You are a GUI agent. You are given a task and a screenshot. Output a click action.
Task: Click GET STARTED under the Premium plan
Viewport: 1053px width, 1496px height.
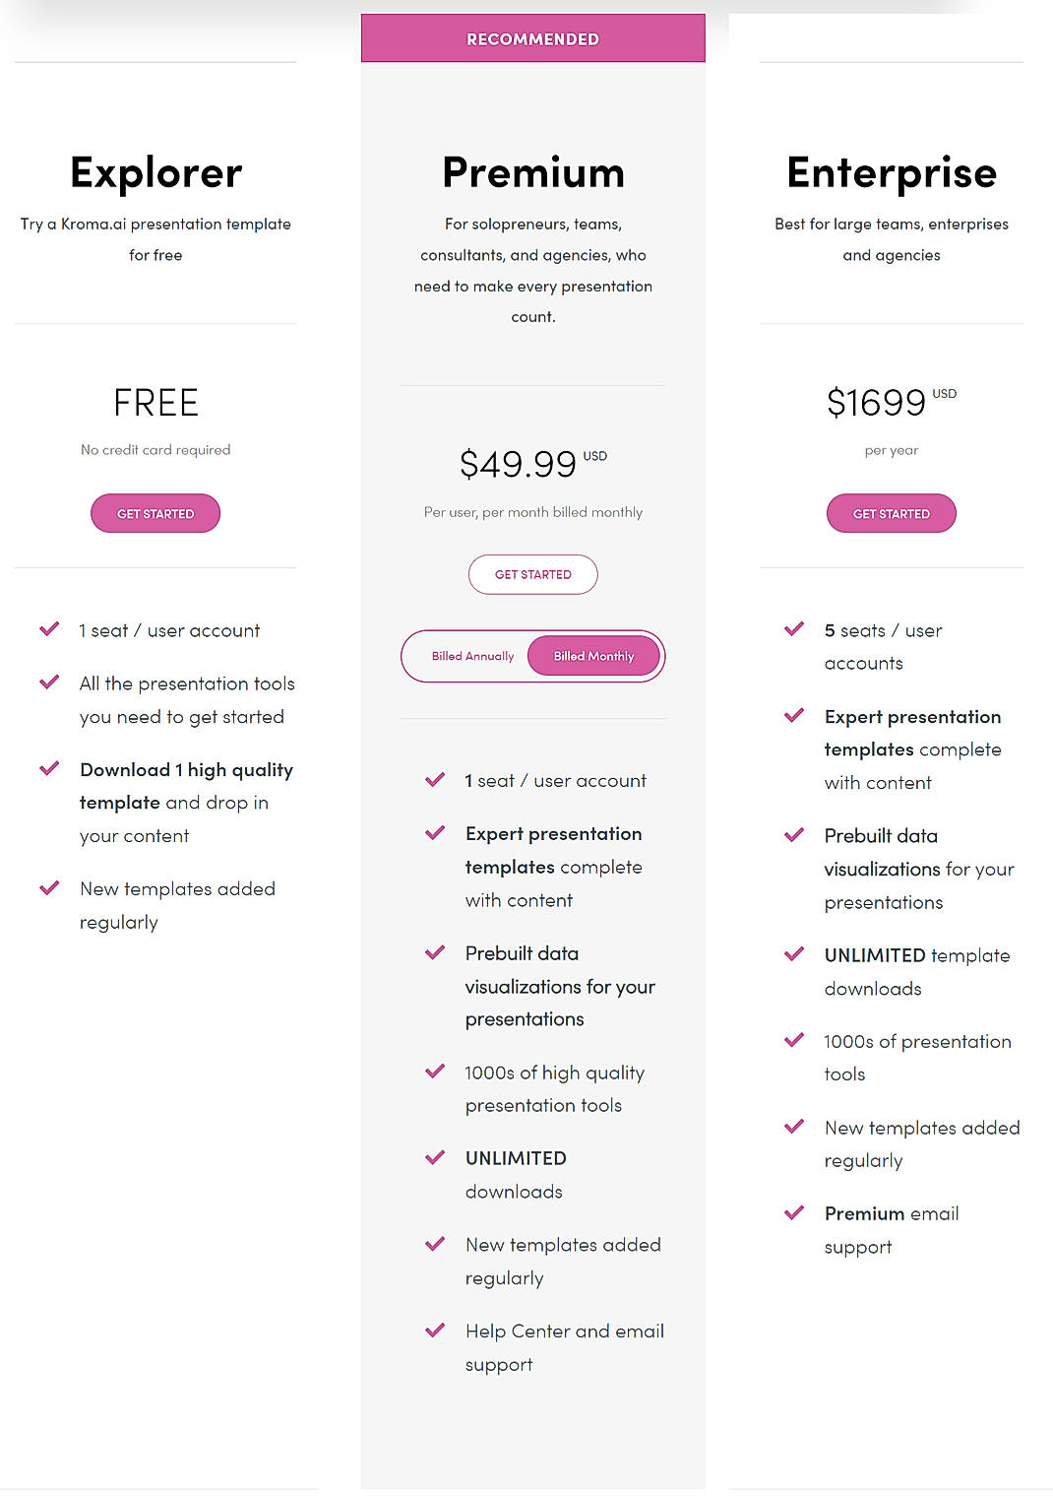(532, 573)
